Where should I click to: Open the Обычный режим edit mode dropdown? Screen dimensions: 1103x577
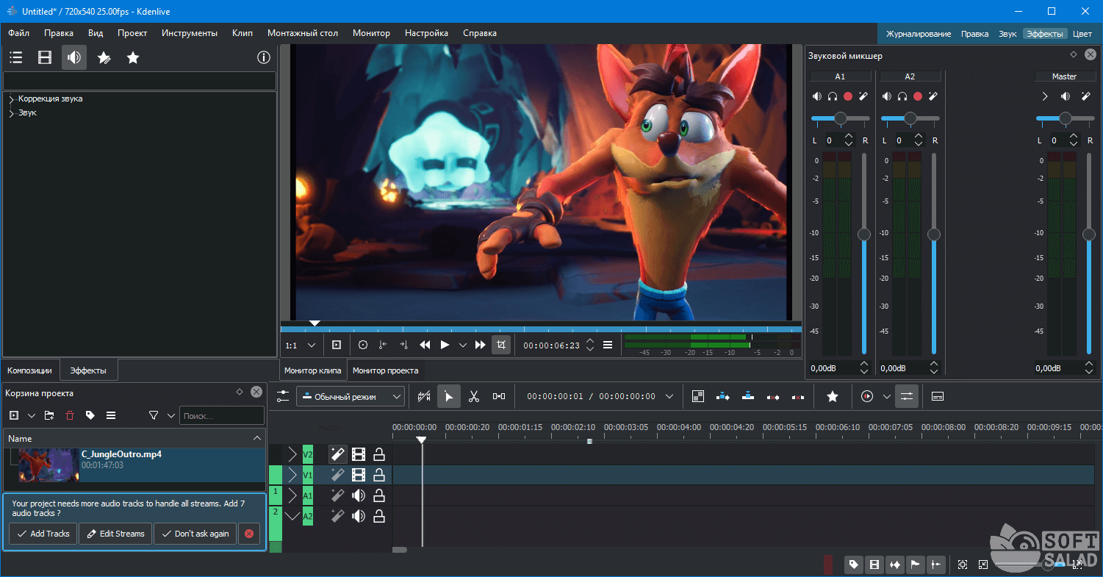pyautogui.click(x=351, y=396)
